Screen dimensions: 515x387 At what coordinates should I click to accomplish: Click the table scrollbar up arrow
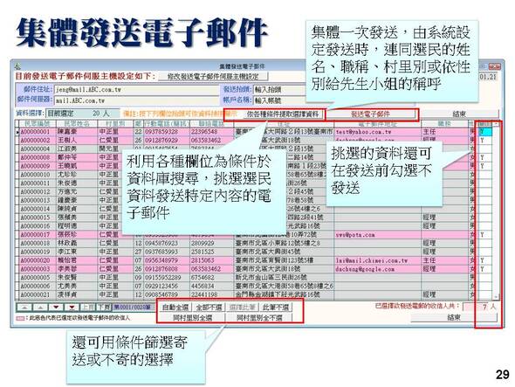point(497,124)
